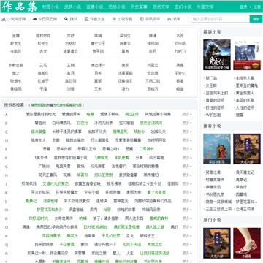Open 倚天屠龙记 in the 推荐小说 list
Screen dimensions: 263x263
tap(245, 172)
